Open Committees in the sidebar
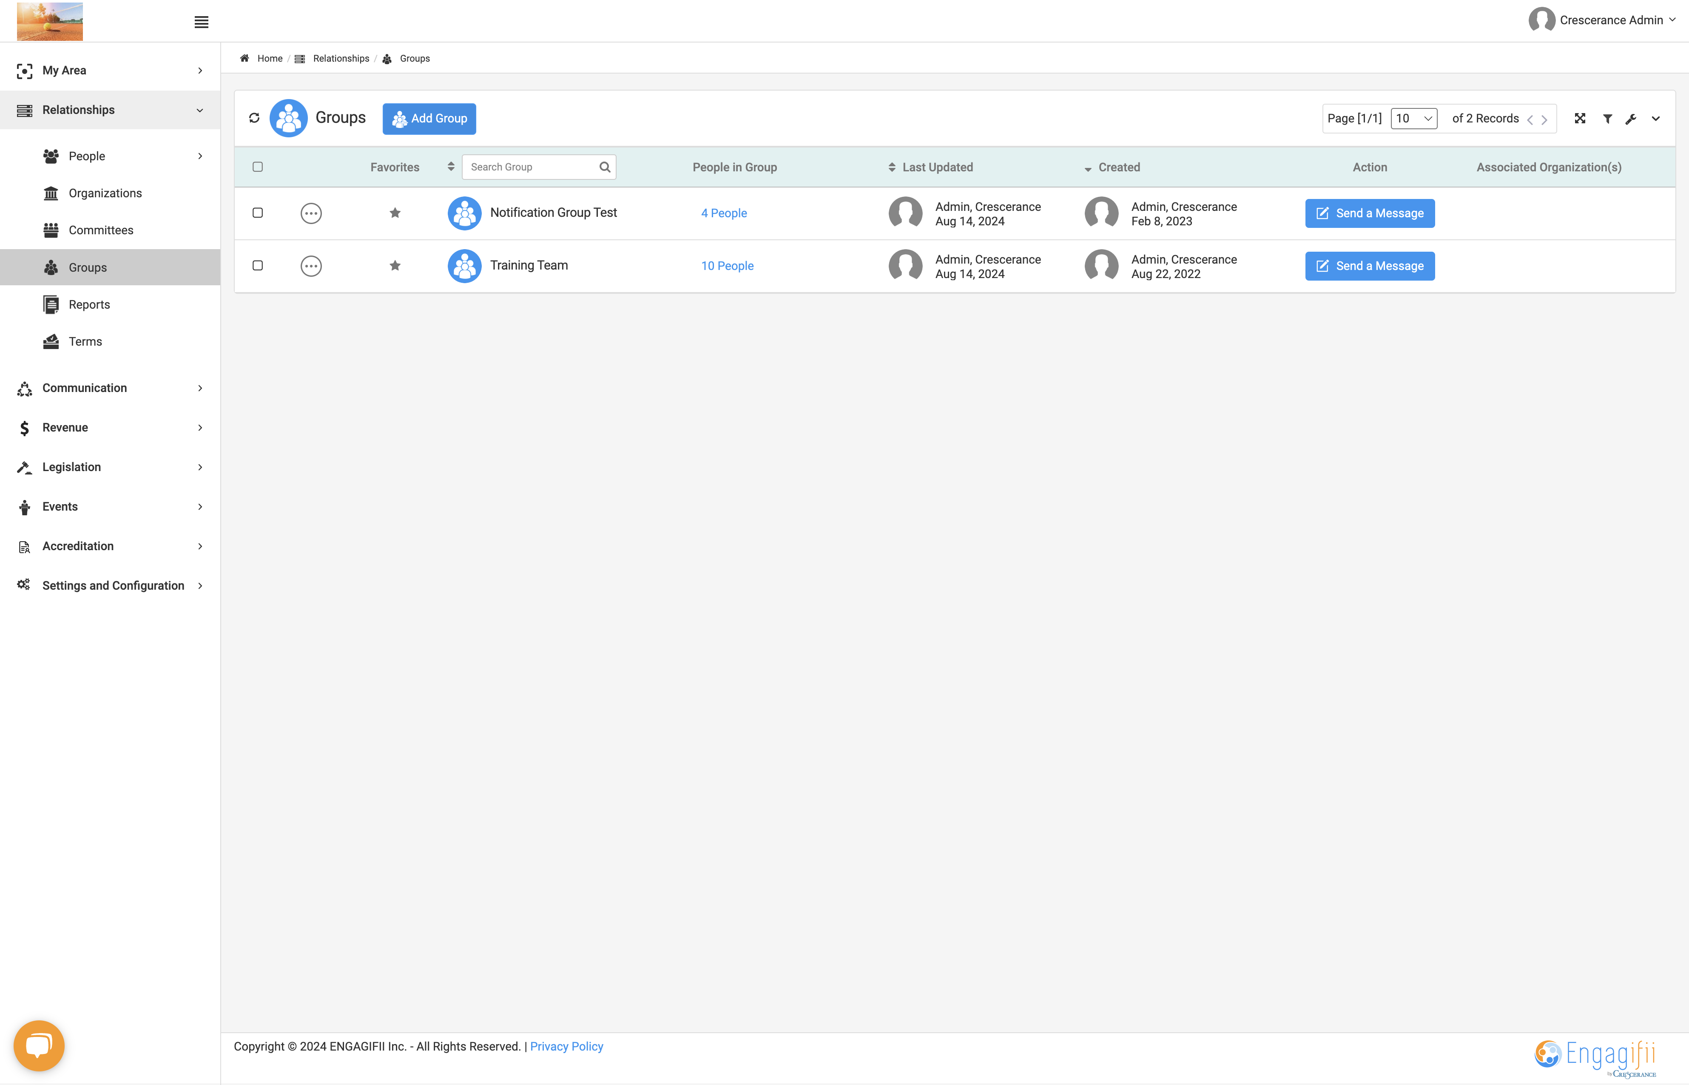 tap(101, 230)
